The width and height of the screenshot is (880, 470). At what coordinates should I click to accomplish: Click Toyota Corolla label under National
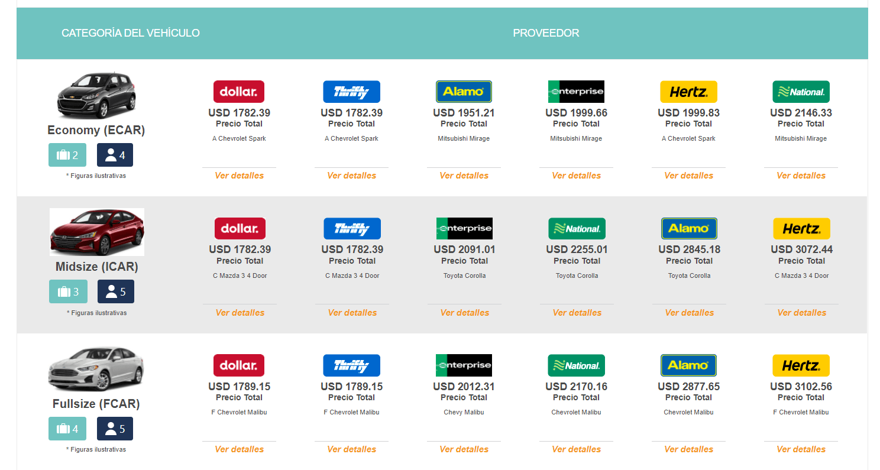point(577,275)
